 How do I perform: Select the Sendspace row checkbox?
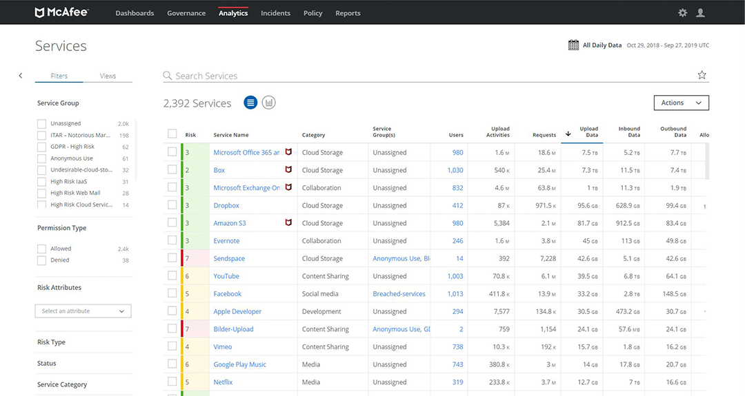click(172, 258)
